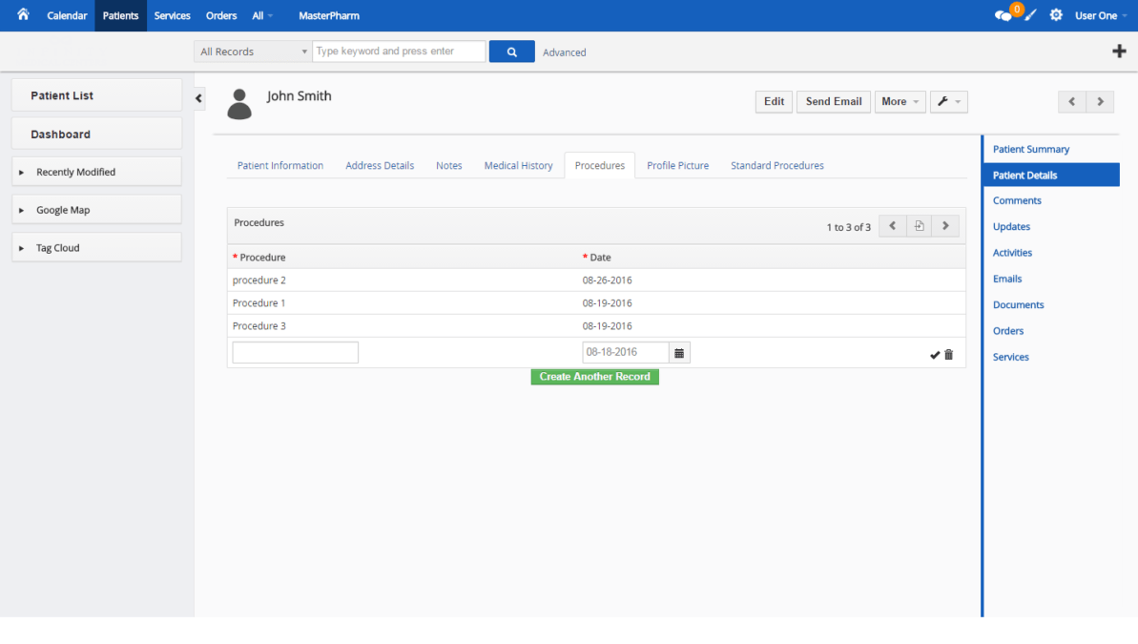The image size is (1138, 644).
Task: Click the Send Email button
Action: click(x=833, y=101)
